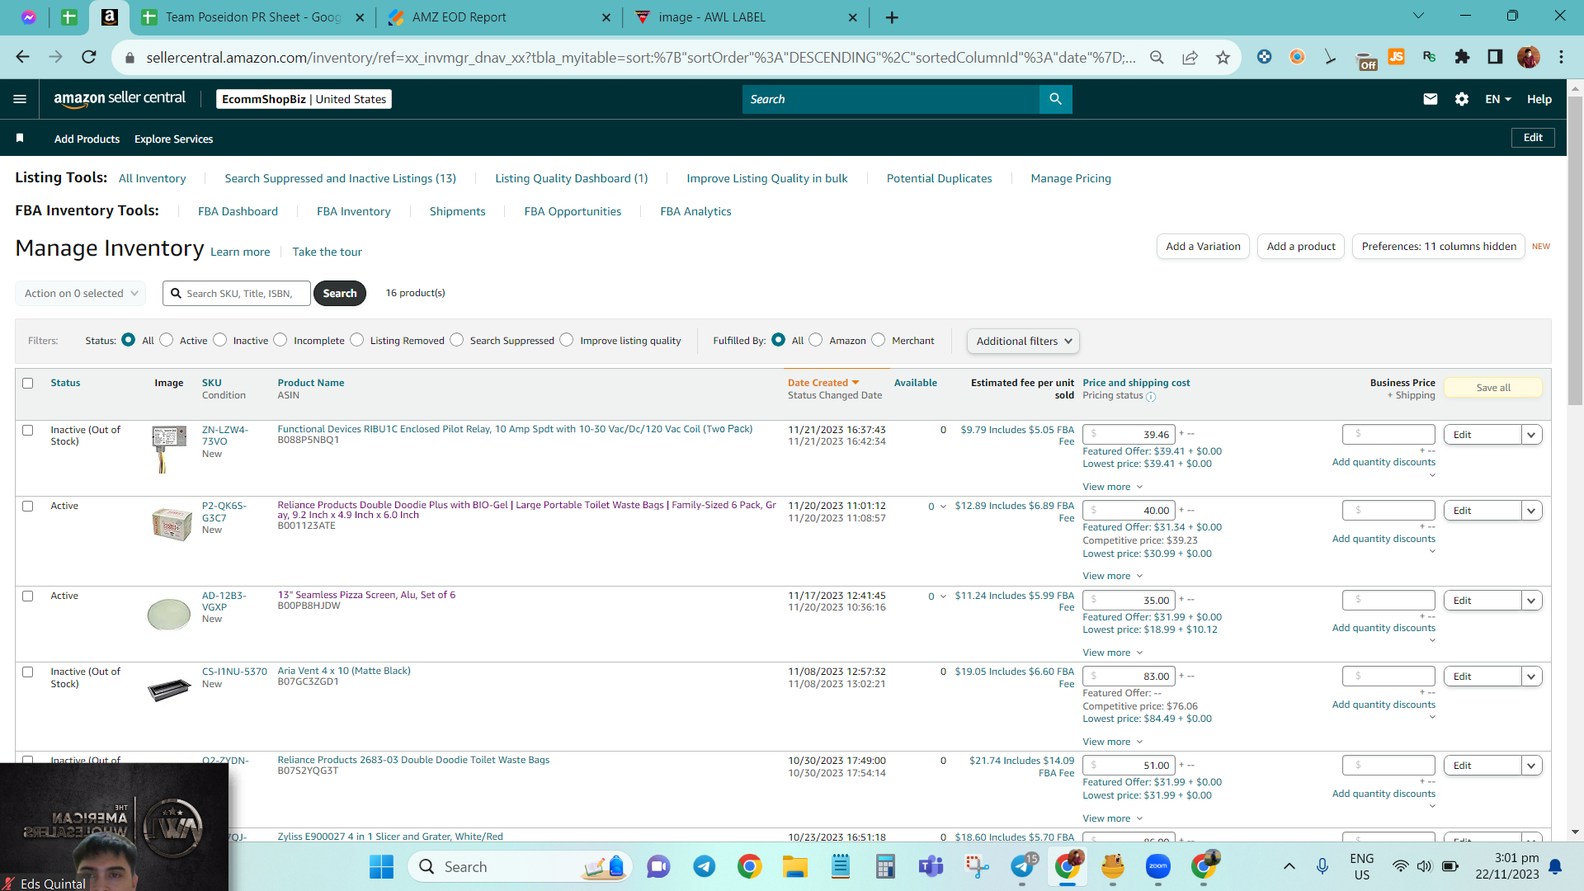Image resolution: width=1584 pixels, height=891 pixels.
Task: Tick the select-all checkbox in table header
Action: [x=28, y=383]
